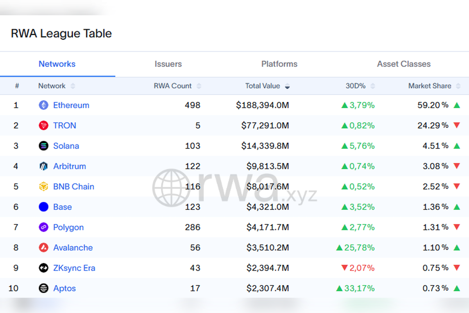Sort by Market Share column arrows
This screenshot has height=313, width=469.
tap(458, 86)
